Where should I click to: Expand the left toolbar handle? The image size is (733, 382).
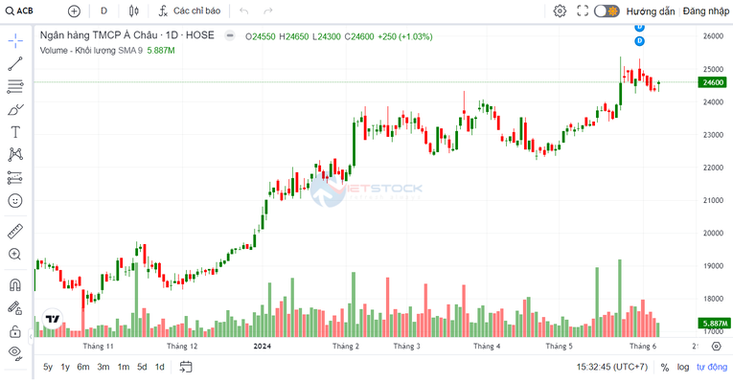point(31,336)
